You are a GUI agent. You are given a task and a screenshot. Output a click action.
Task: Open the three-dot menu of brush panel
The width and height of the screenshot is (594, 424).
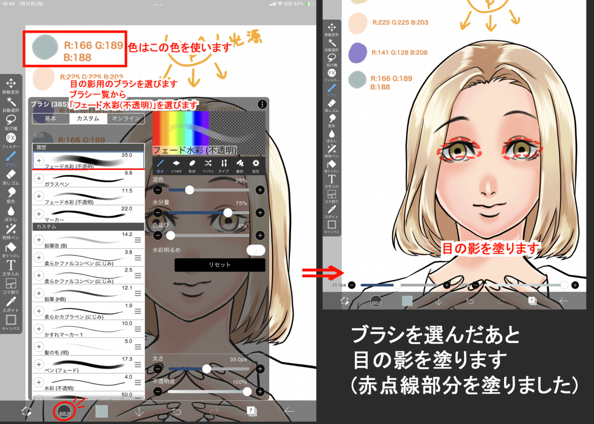(262, 104)
